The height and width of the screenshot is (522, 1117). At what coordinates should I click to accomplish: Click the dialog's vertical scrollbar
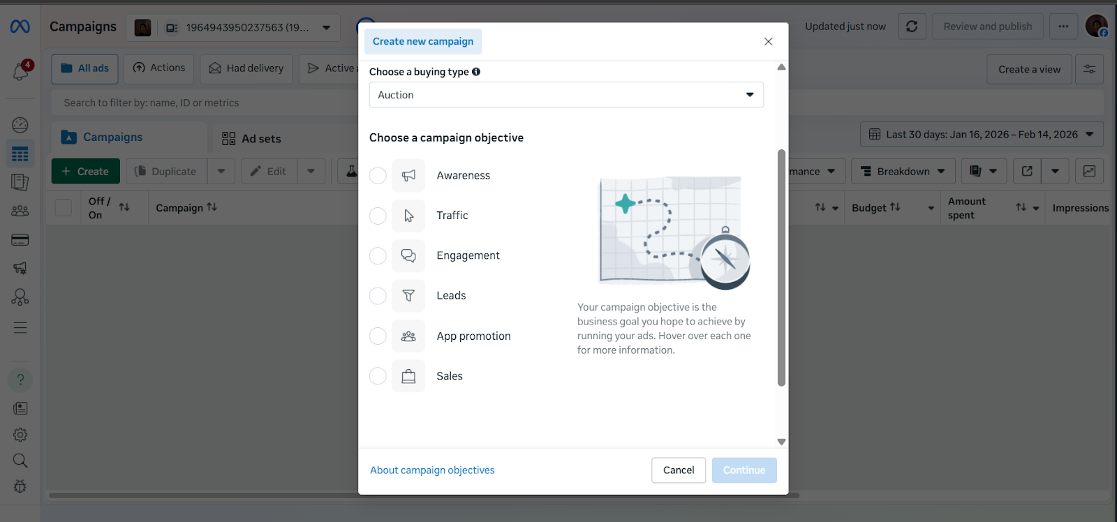[x=781, y=267]
